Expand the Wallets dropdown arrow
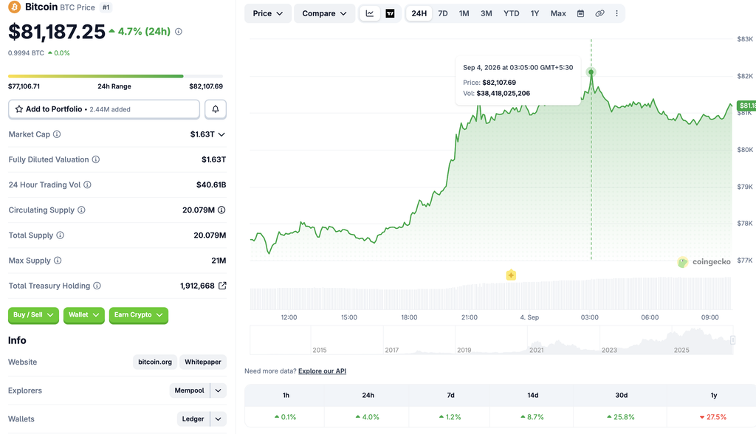This screenshot has width=756, height=434. (x=219, y=419)
